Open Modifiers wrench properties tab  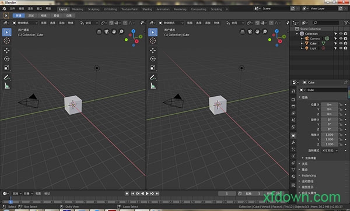[x=293, y=142]
